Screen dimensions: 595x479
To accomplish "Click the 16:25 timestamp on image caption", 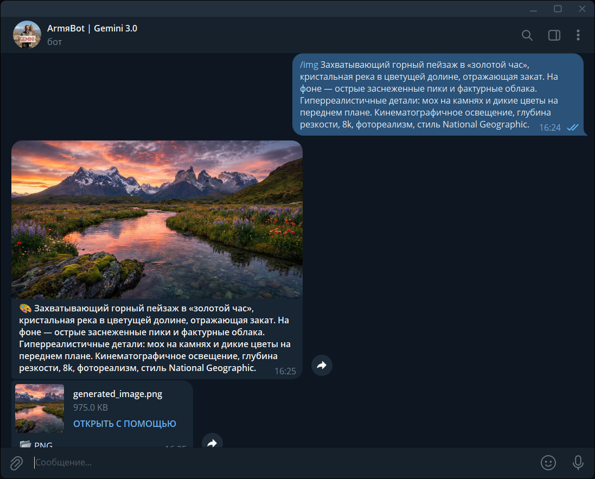I will pyautogui.click(x=285, y=372).
